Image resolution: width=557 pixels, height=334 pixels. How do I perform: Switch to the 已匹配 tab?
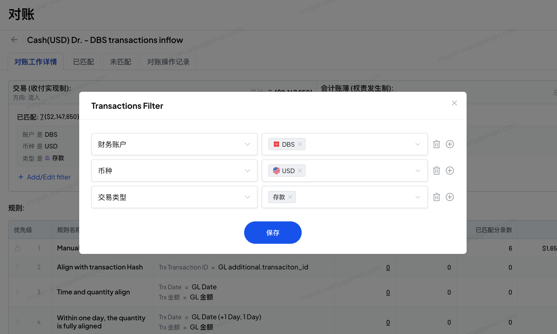(83, 62)
